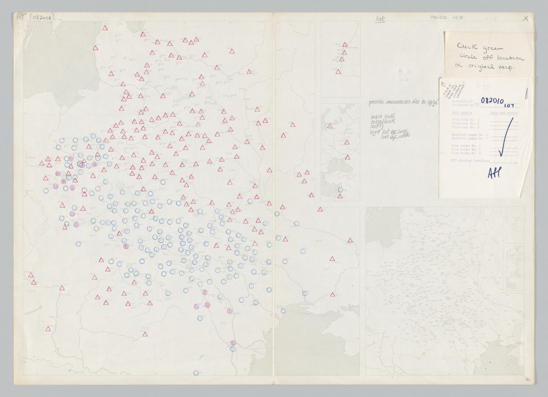Click the 'Blue books No. 1' line
The height and width of the screenshot is (397, 548).
[x=466, y=146]
